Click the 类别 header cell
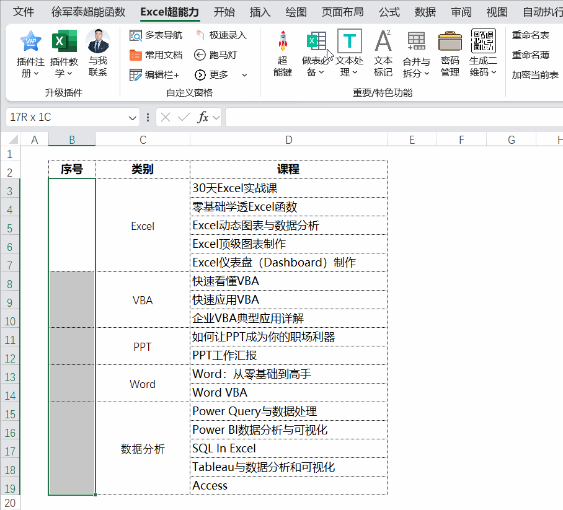The width and height of the screenshot is (563, 510). click(x=143, y=169)
